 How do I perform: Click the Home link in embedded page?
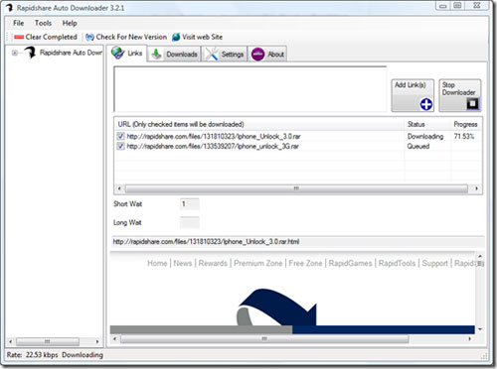tap(157, 263)
